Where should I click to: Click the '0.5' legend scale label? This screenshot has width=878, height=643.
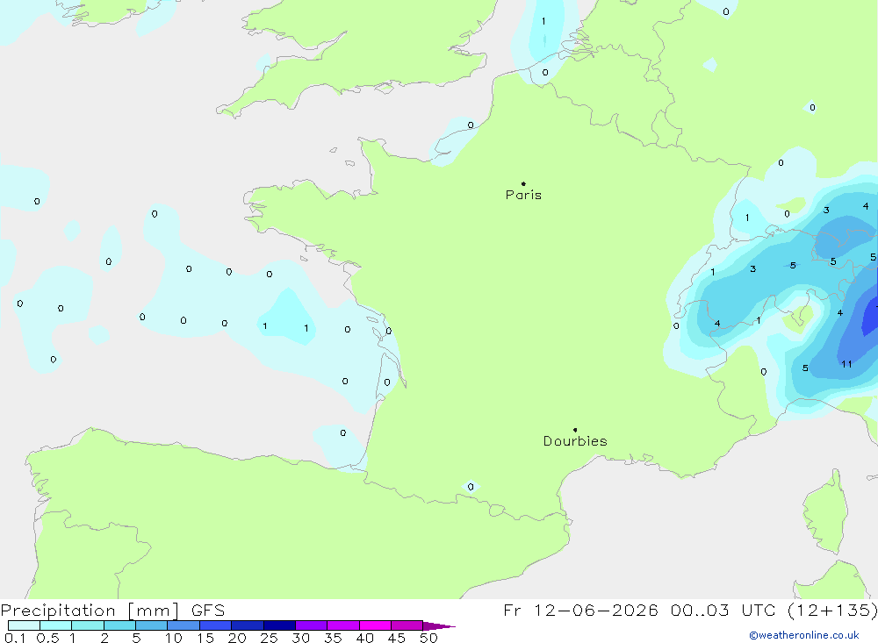point(47,638)
